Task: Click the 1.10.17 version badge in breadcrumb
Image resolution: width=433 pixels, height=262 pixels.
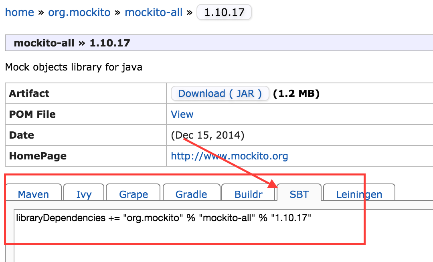Action: pyautogui.click(x=224, y=12)
